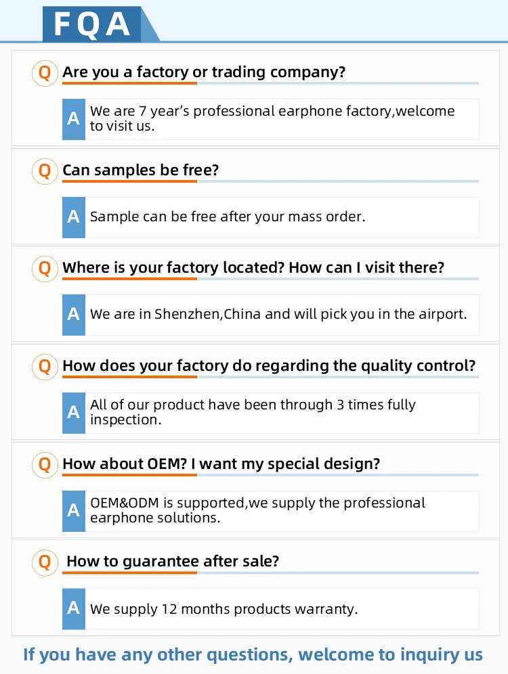Select the FQA header tab
The width and height of the screenshot is (508, 674).
point(92,24)
